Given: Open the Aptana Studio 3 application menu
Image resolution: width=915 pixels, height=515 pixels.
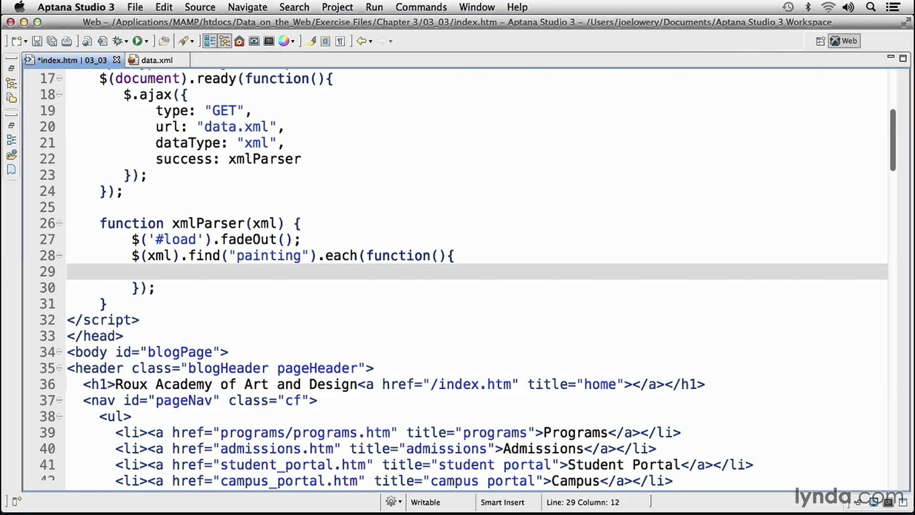Looking at the screenshot, I should click(75, 7).
